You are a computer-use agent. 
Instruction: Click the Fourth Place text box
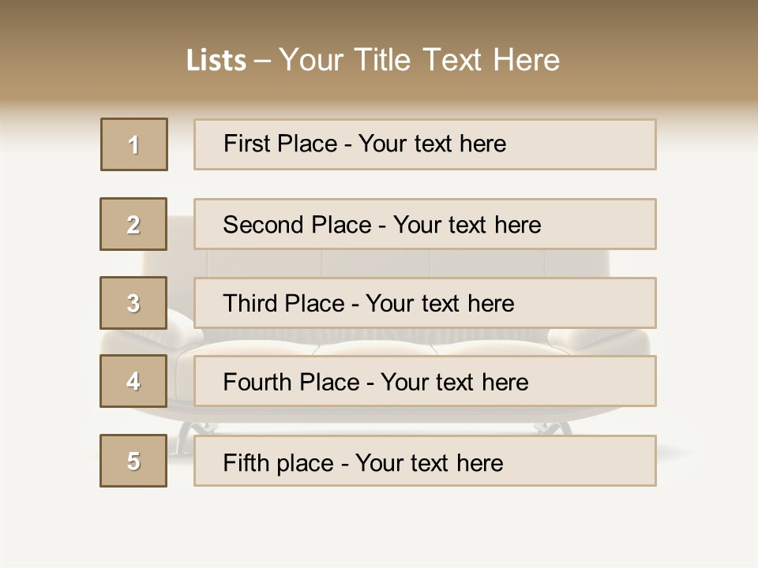click(x=425, y=382)
